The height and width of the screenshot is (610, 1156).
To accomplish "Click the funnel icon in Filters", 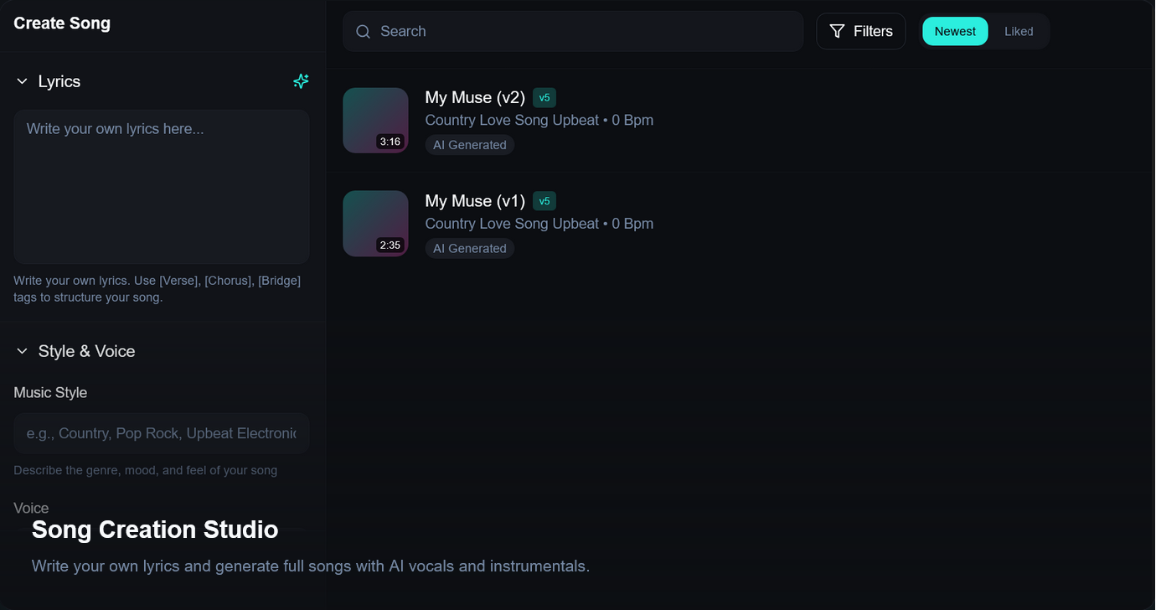I will pyautogui.click(x=837, y=32).
